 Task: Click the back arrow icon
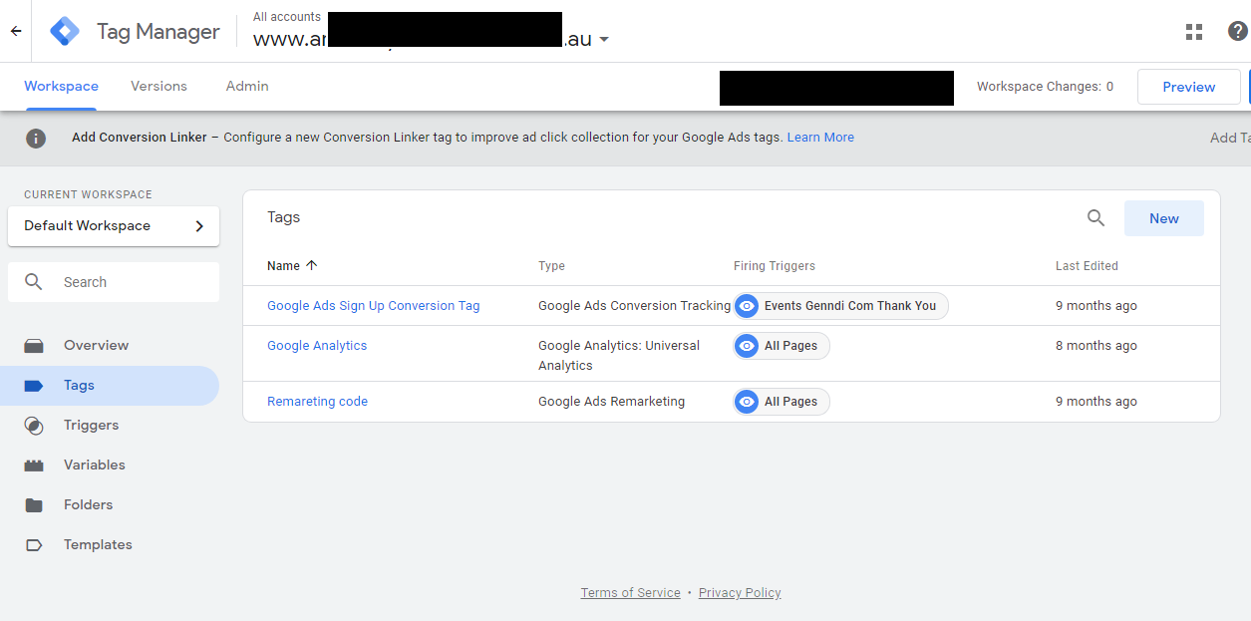(16, 31)
